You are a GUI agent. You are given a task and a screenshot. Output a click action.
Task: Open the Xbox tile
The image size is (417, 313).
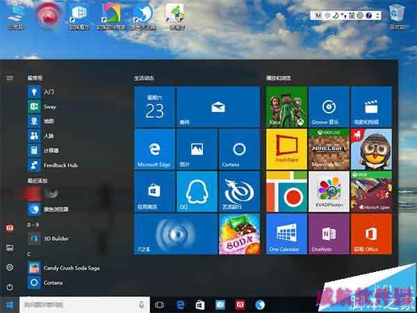click(x=286, y=106)
